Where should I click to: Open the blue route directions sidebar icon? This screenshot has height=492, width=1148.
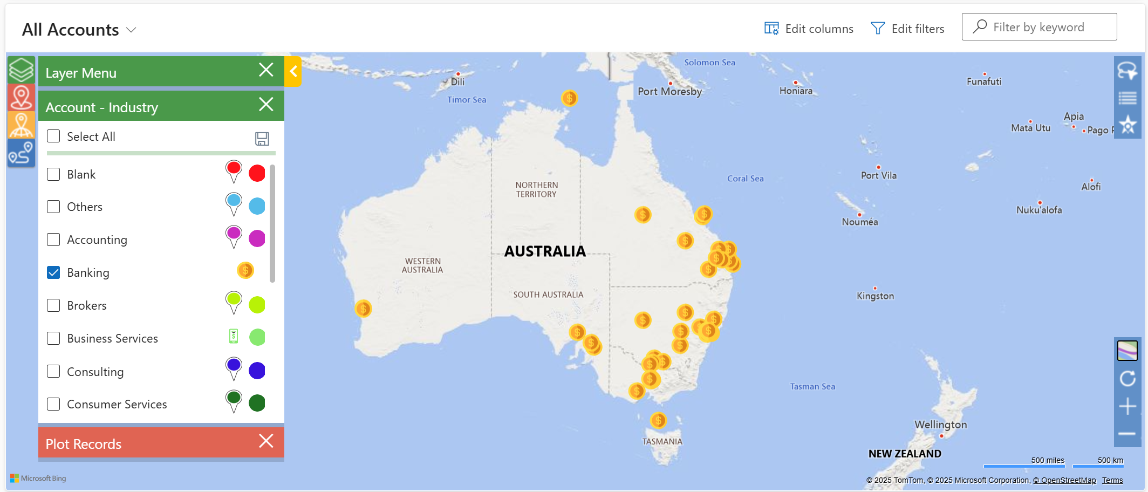[x=21, y=153]
